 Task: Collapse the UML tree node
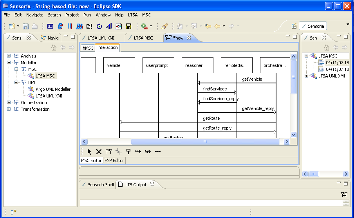[16, 82]
